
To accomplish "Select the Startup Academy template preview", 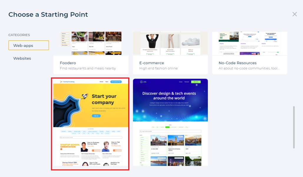I will [90, 124].
